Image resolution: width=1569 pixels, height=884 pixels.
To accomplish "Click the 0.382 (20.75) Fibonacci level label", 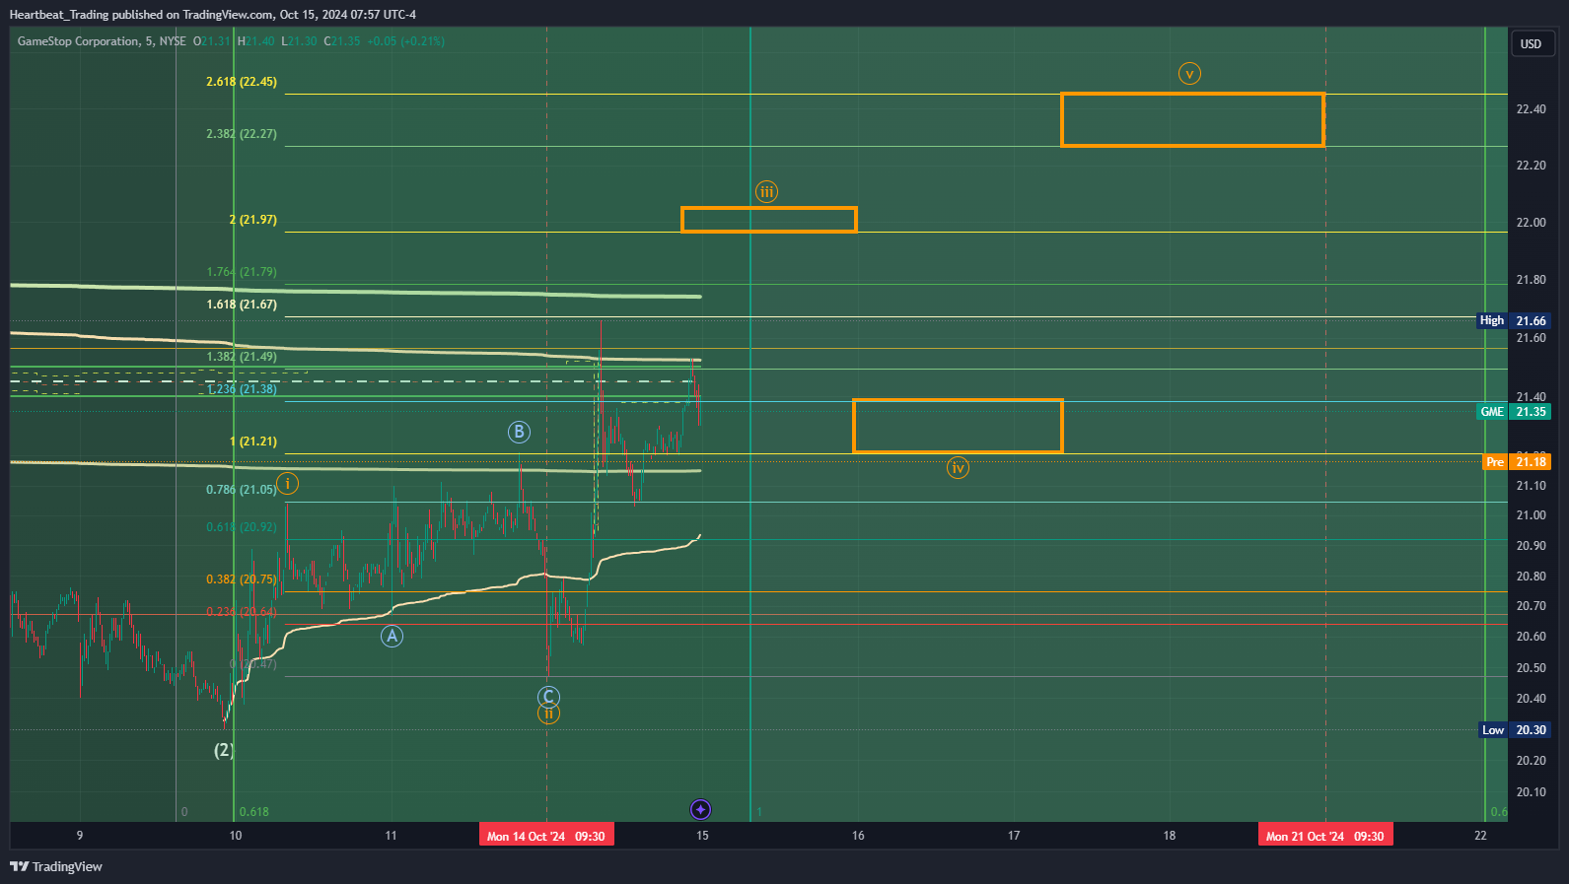I will pyautogui.click(x=242, y=579).
